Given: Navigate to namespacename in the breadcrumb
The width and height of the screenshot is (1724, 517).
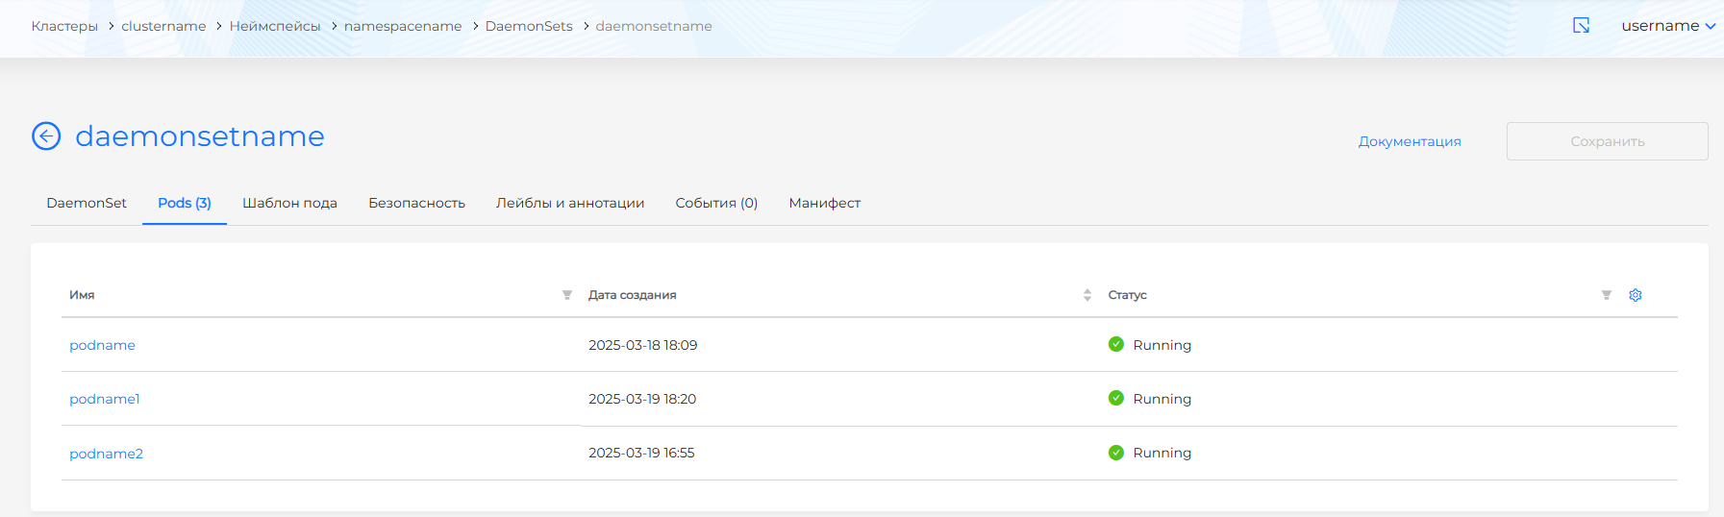Looking at the screenshot, I should click(x=403, y=26).
